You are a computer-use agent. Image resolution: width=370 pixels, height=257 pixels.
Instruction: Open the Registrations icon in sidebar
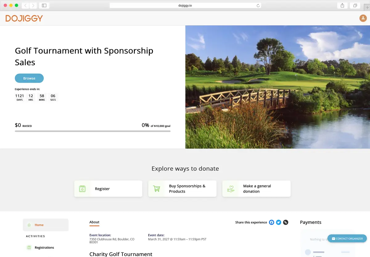(x=29, y=247)
